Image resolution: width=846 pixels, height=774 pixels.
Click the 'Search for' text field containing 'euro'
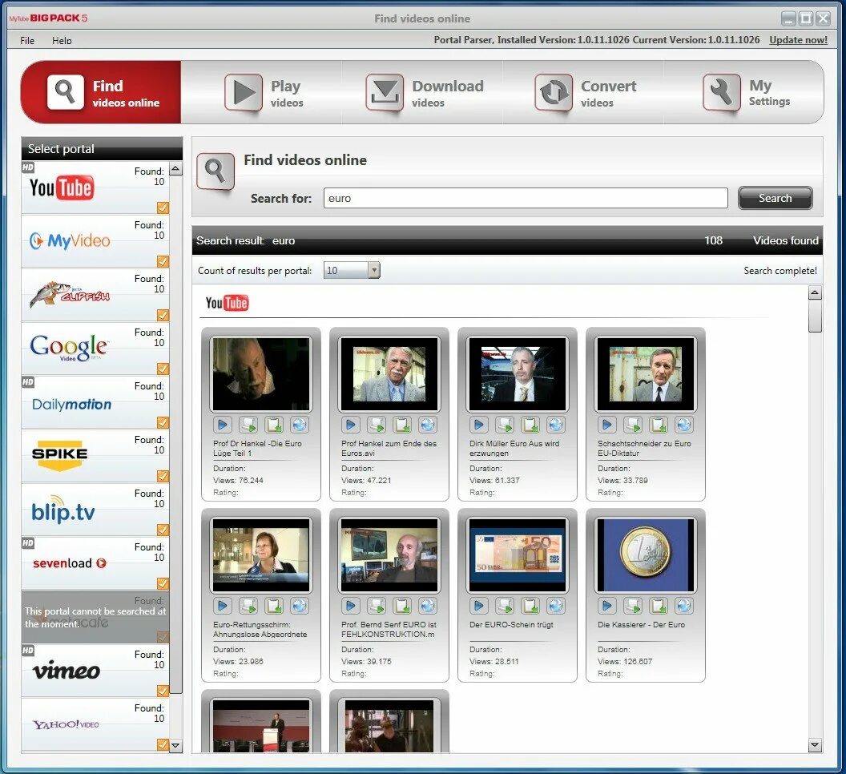(x=526, y=198)
